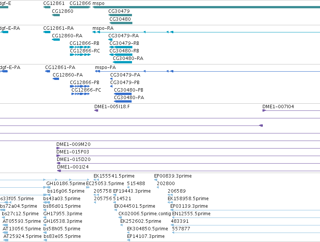Select the bs16g06.5prime EST label

click(66, 191)
